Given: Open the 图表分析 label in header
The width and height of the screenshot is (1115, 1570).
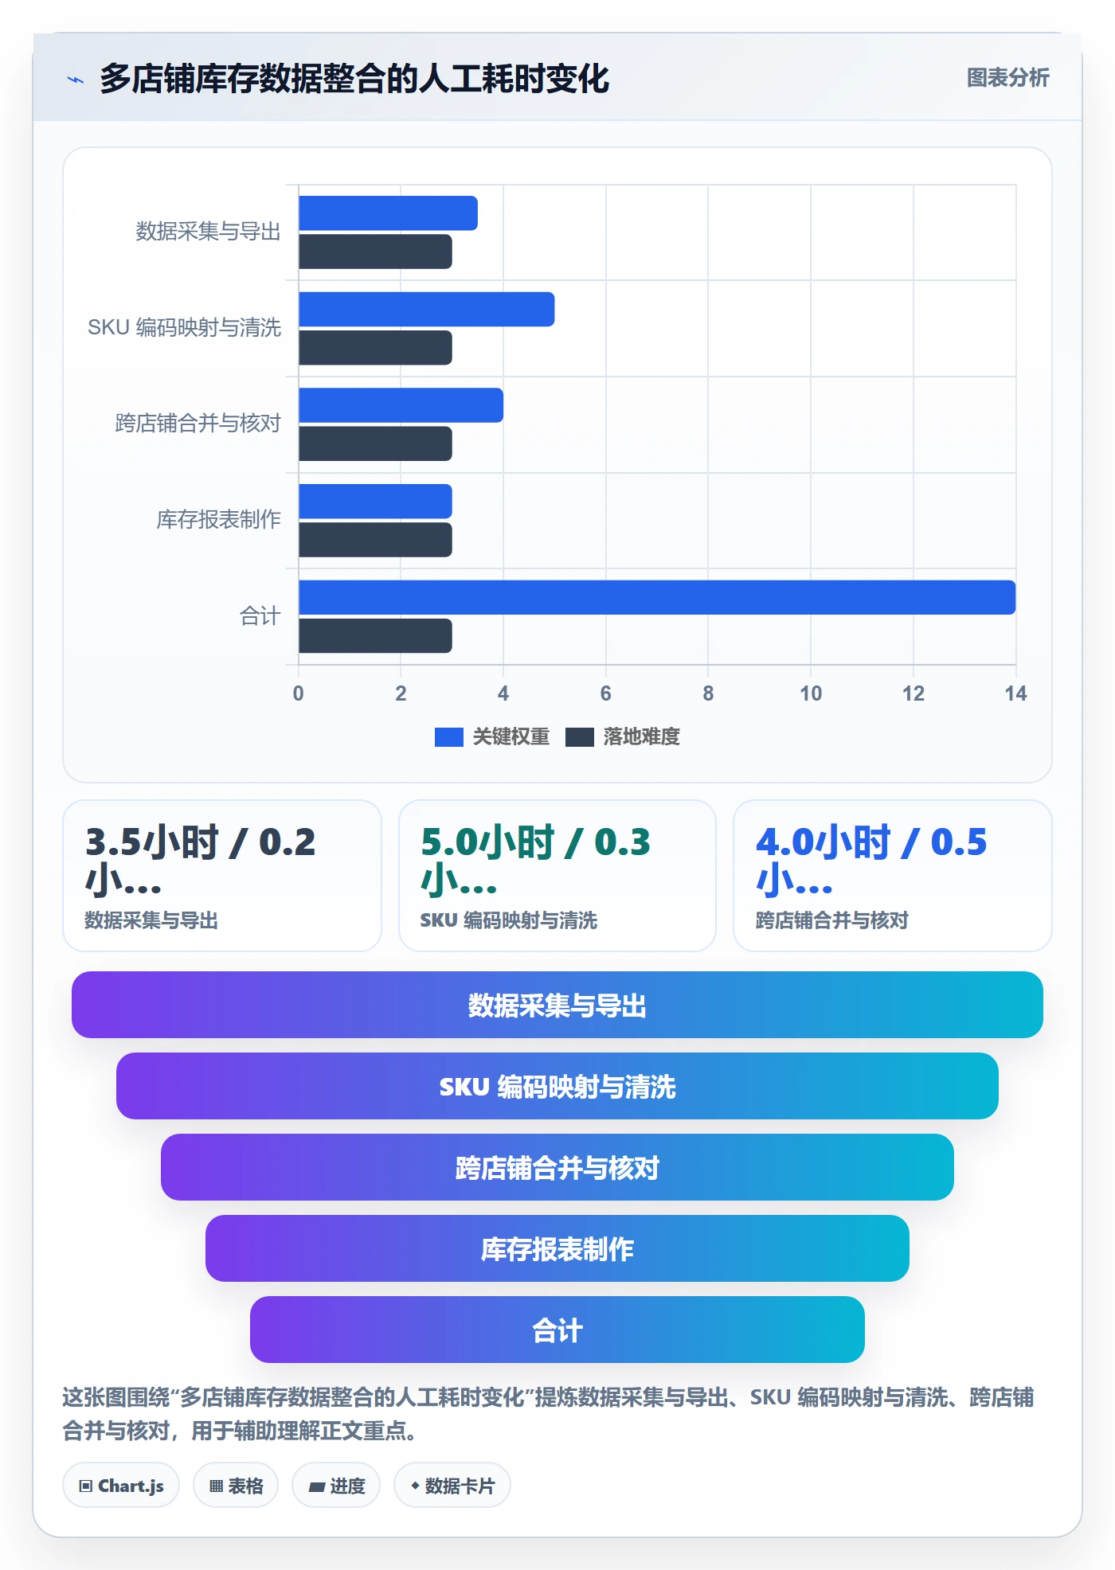Looking at the screenshot, I should pos(1008,78).
